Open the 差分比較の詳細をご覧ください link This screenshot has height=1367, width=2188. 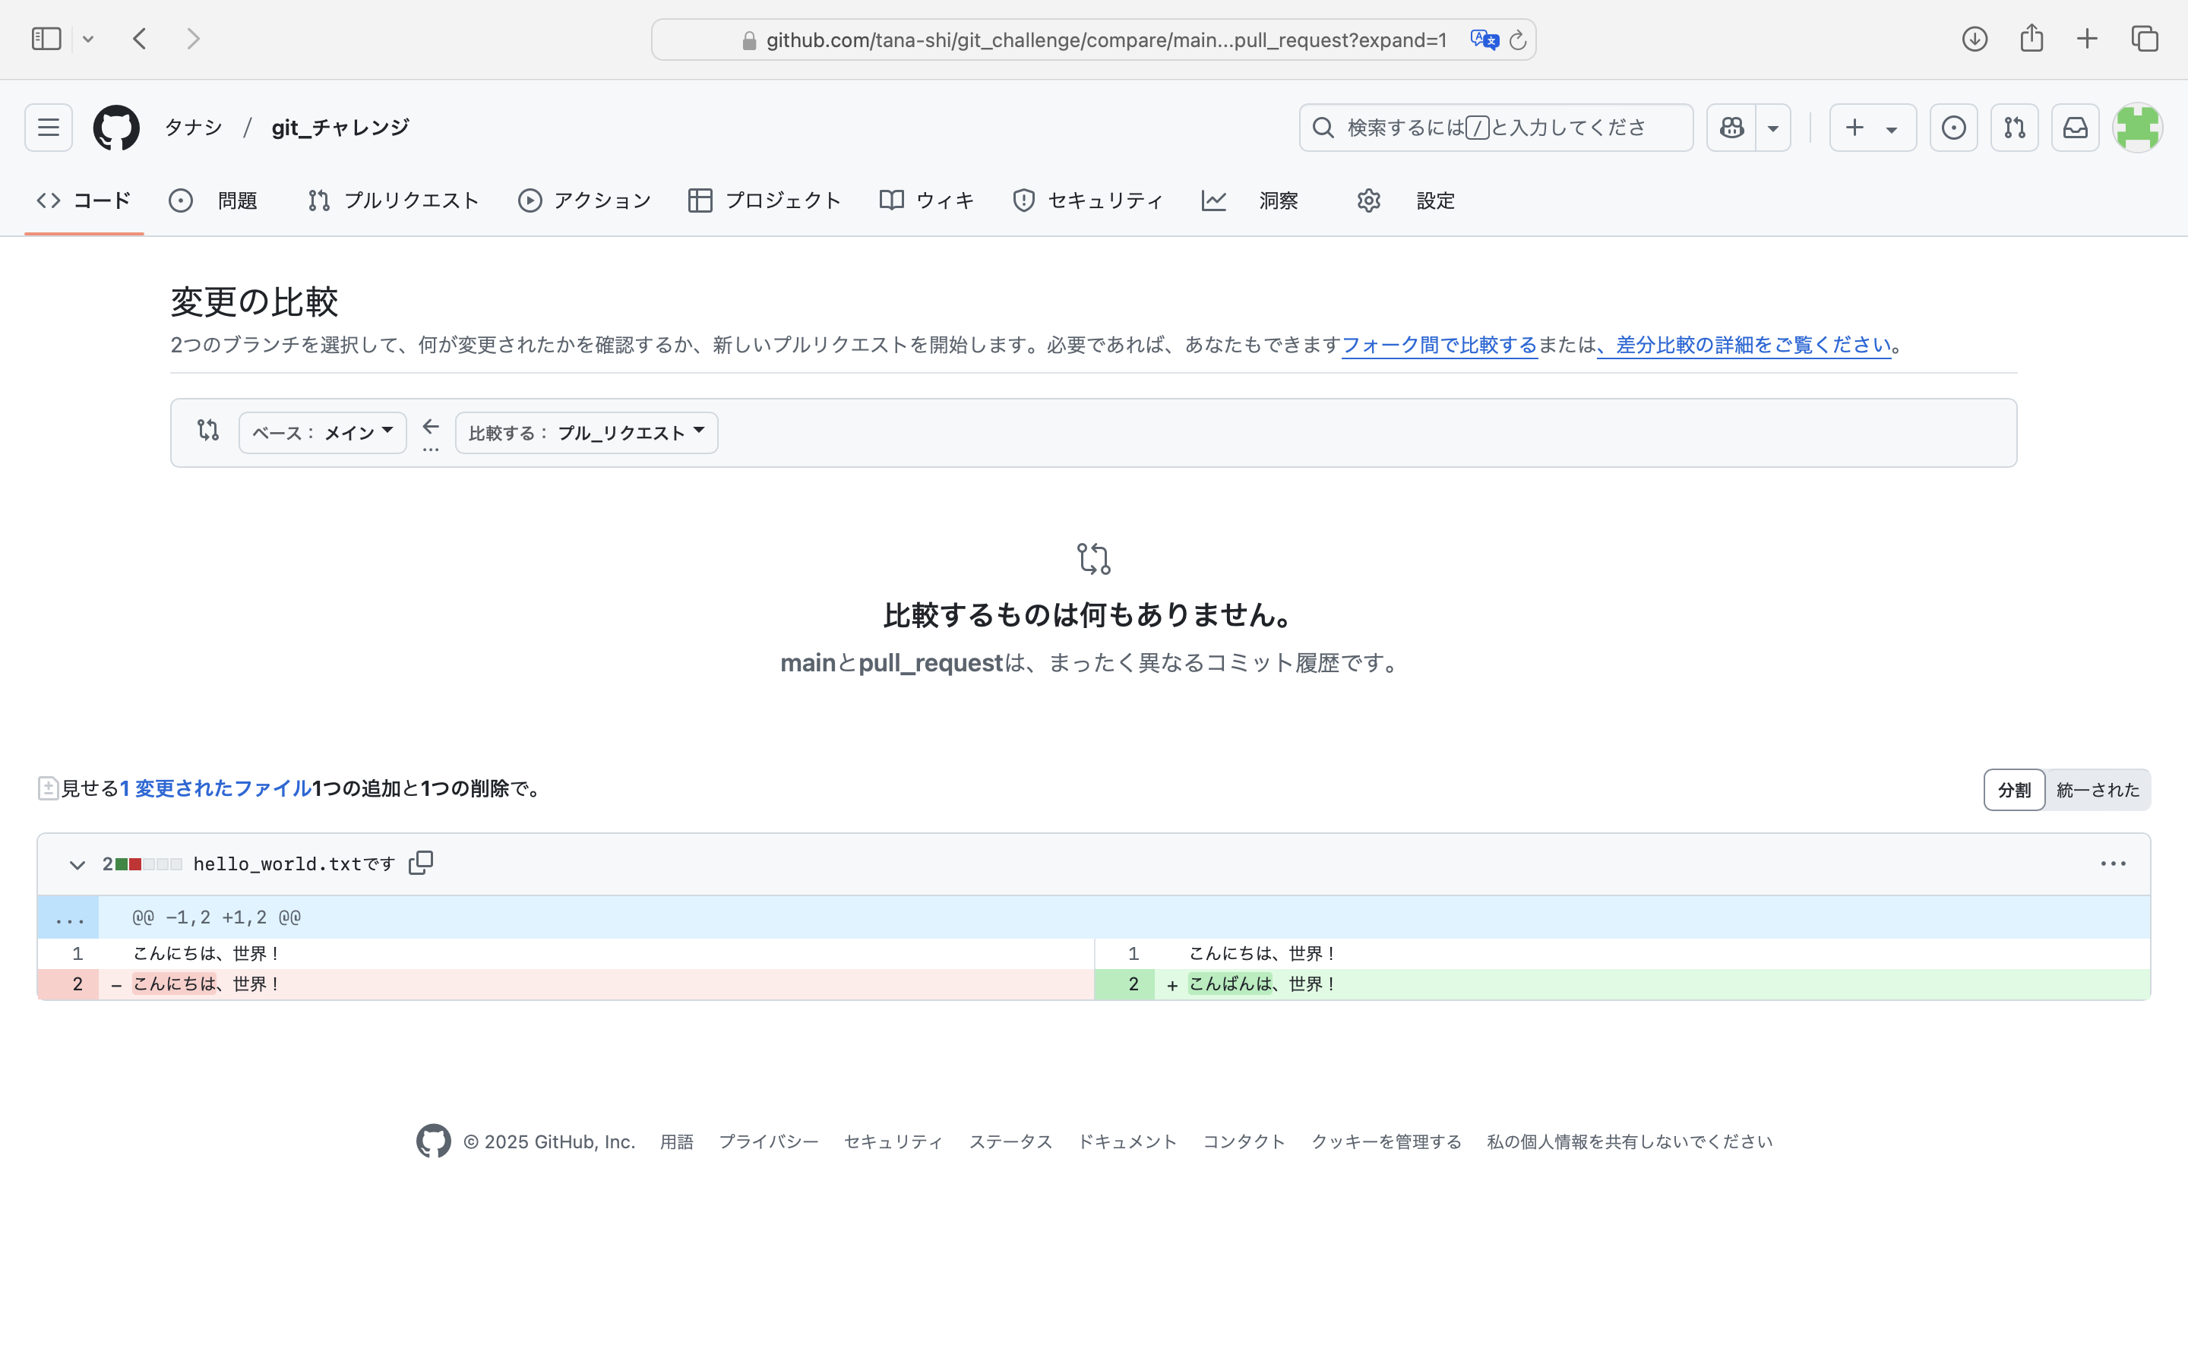pyautogui.click(x=1744, y=346)
